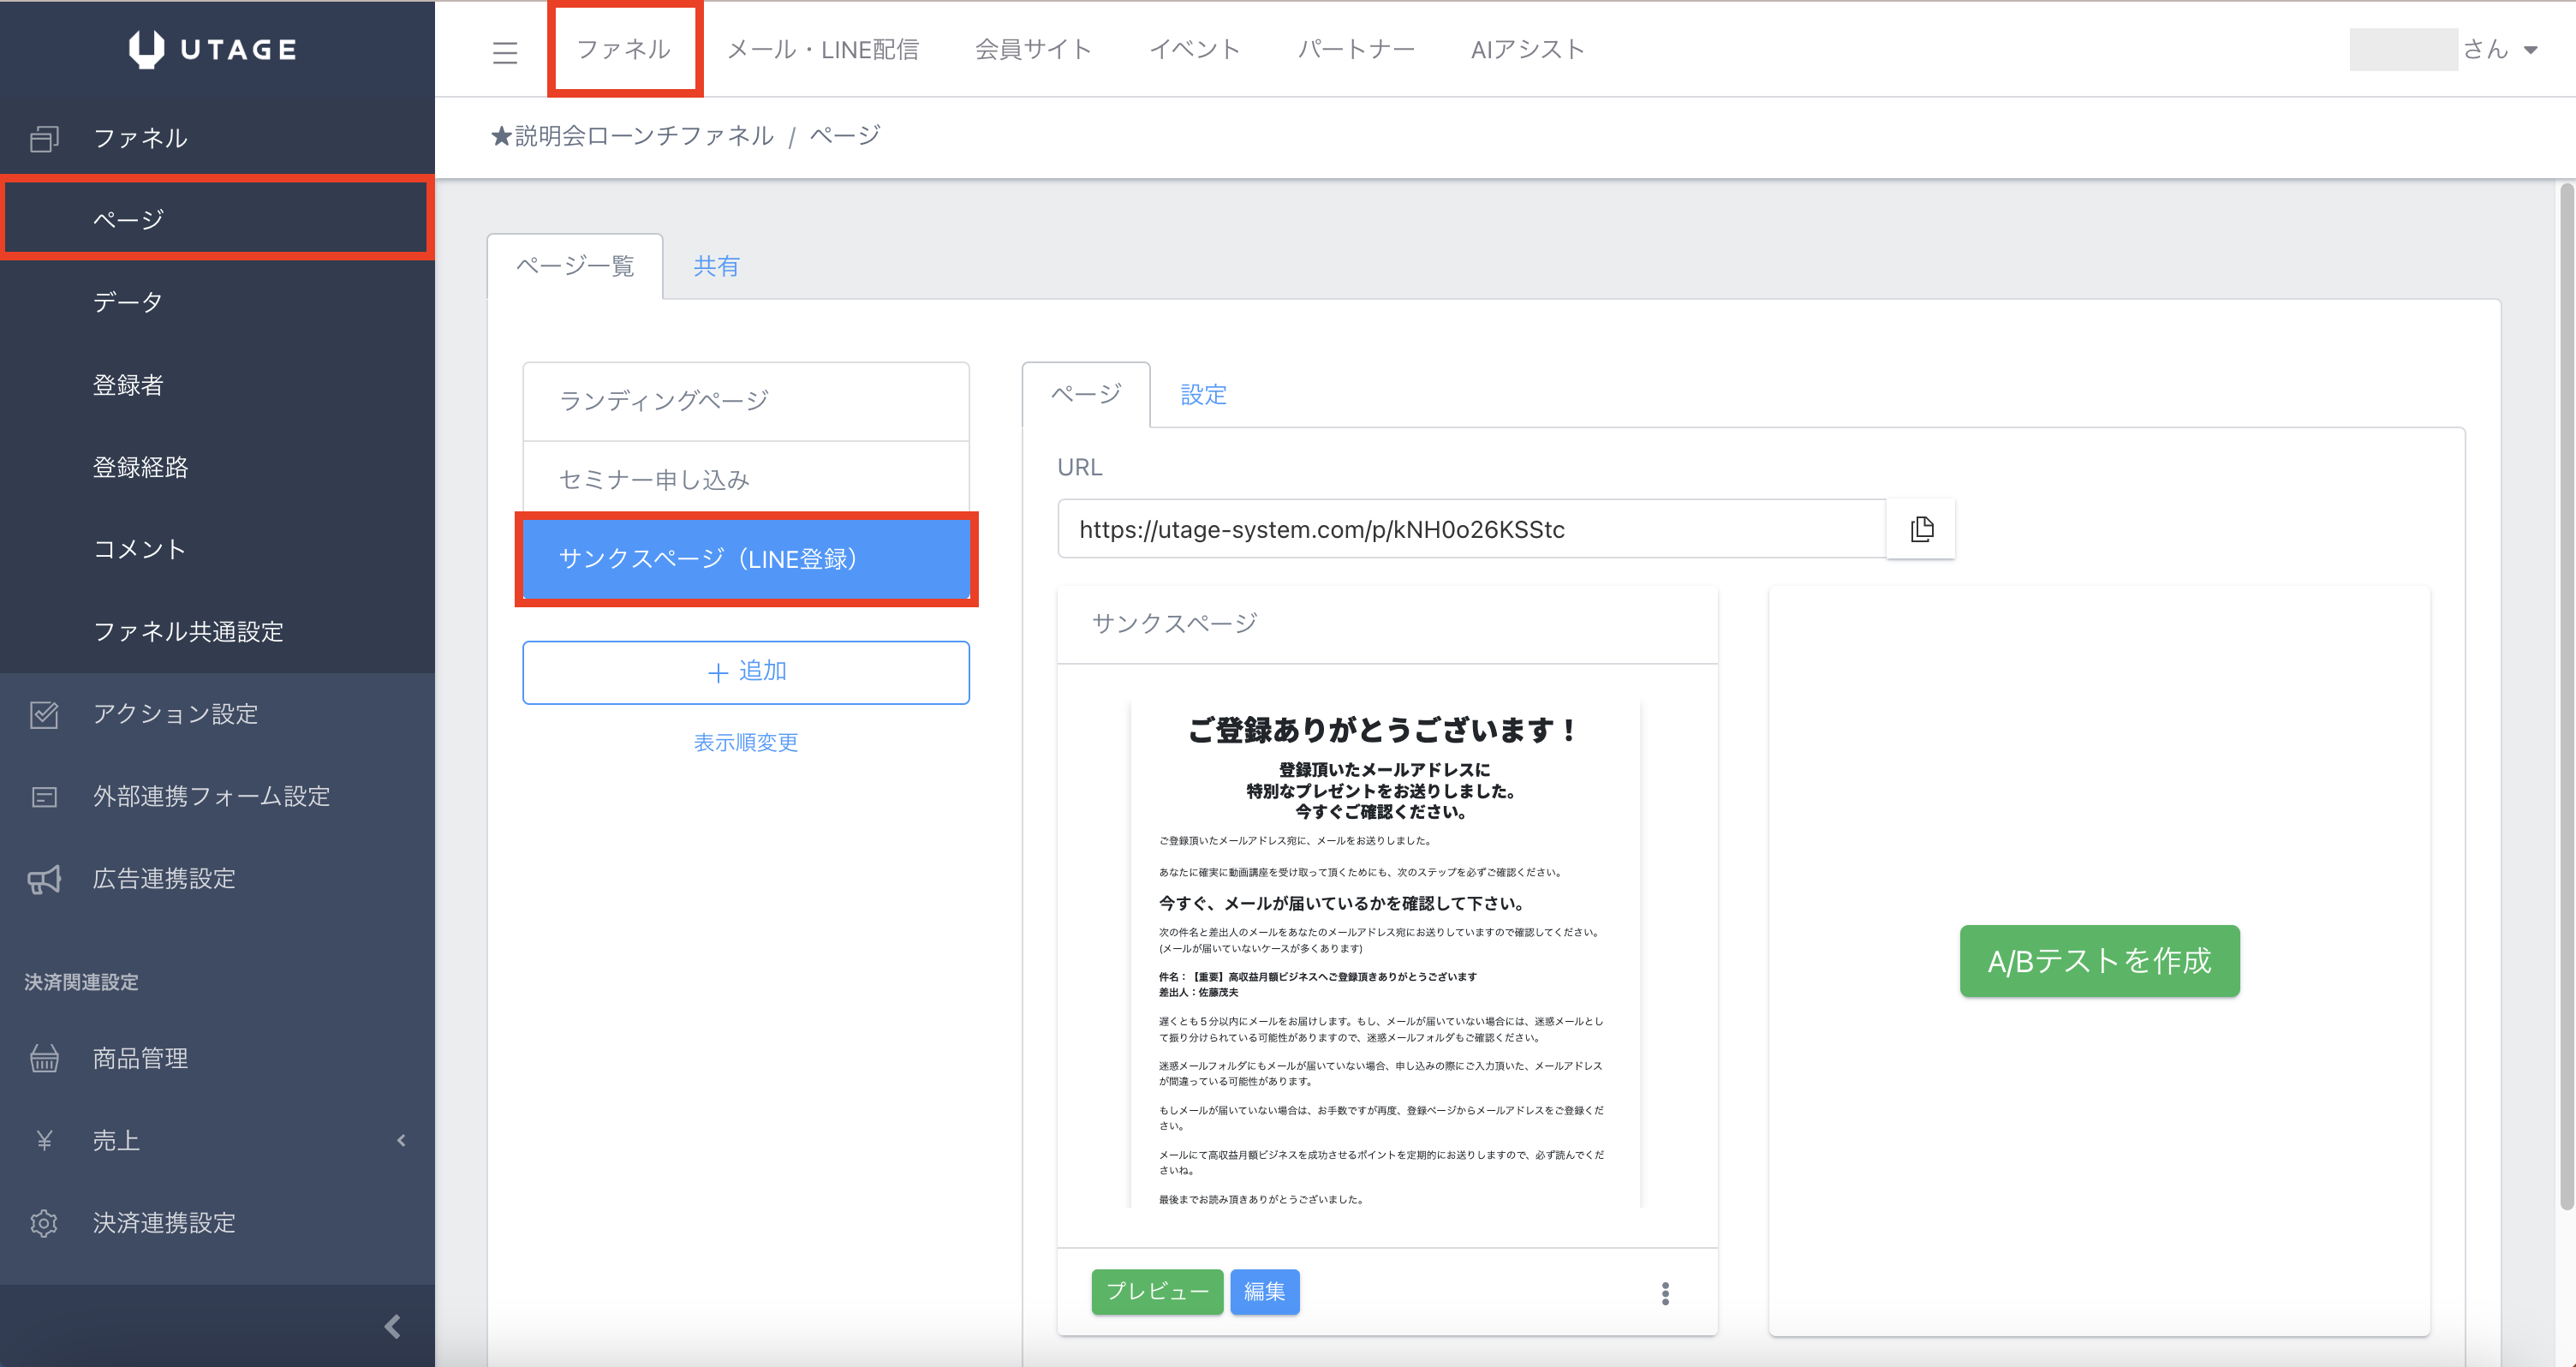Image resolution: width=2576 pixels, height=1367 pixels.
Task: Open メール・LINE配信 in top menu
Action: pos(822,49)
